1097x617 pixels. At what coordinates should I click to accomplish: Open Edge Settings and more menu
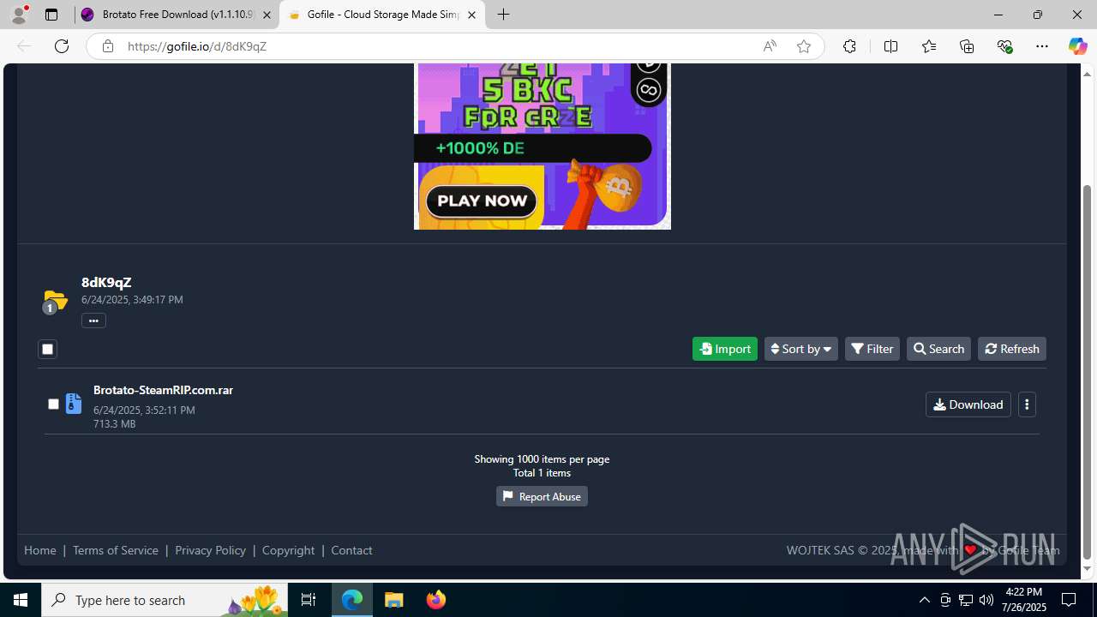tap(1042, 46)
